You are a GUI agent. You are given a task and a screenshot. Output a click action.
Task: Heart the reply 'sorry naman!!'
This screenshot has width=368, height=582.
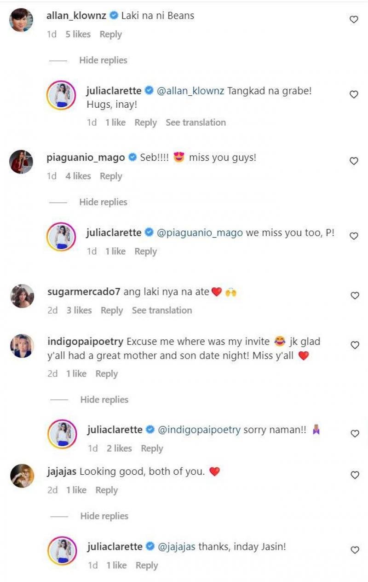tap(355, 433)
